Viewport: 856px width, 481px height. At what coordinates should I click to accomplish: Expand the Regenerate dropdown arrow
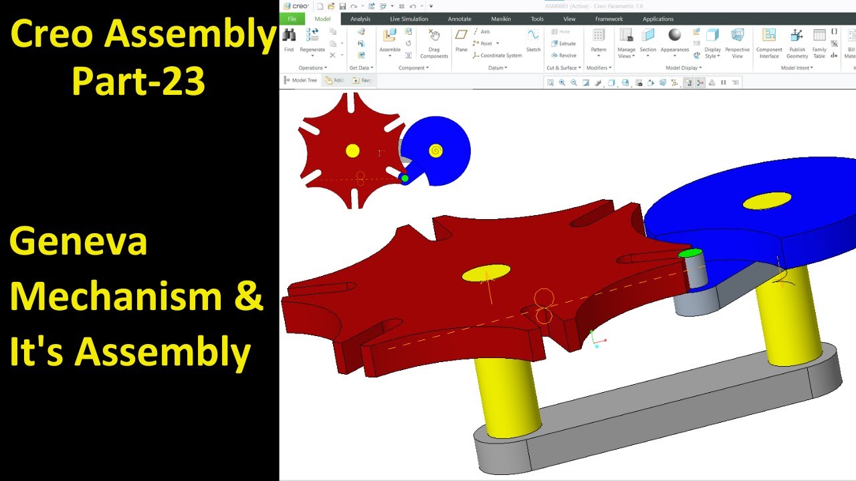tap(312, 56)
